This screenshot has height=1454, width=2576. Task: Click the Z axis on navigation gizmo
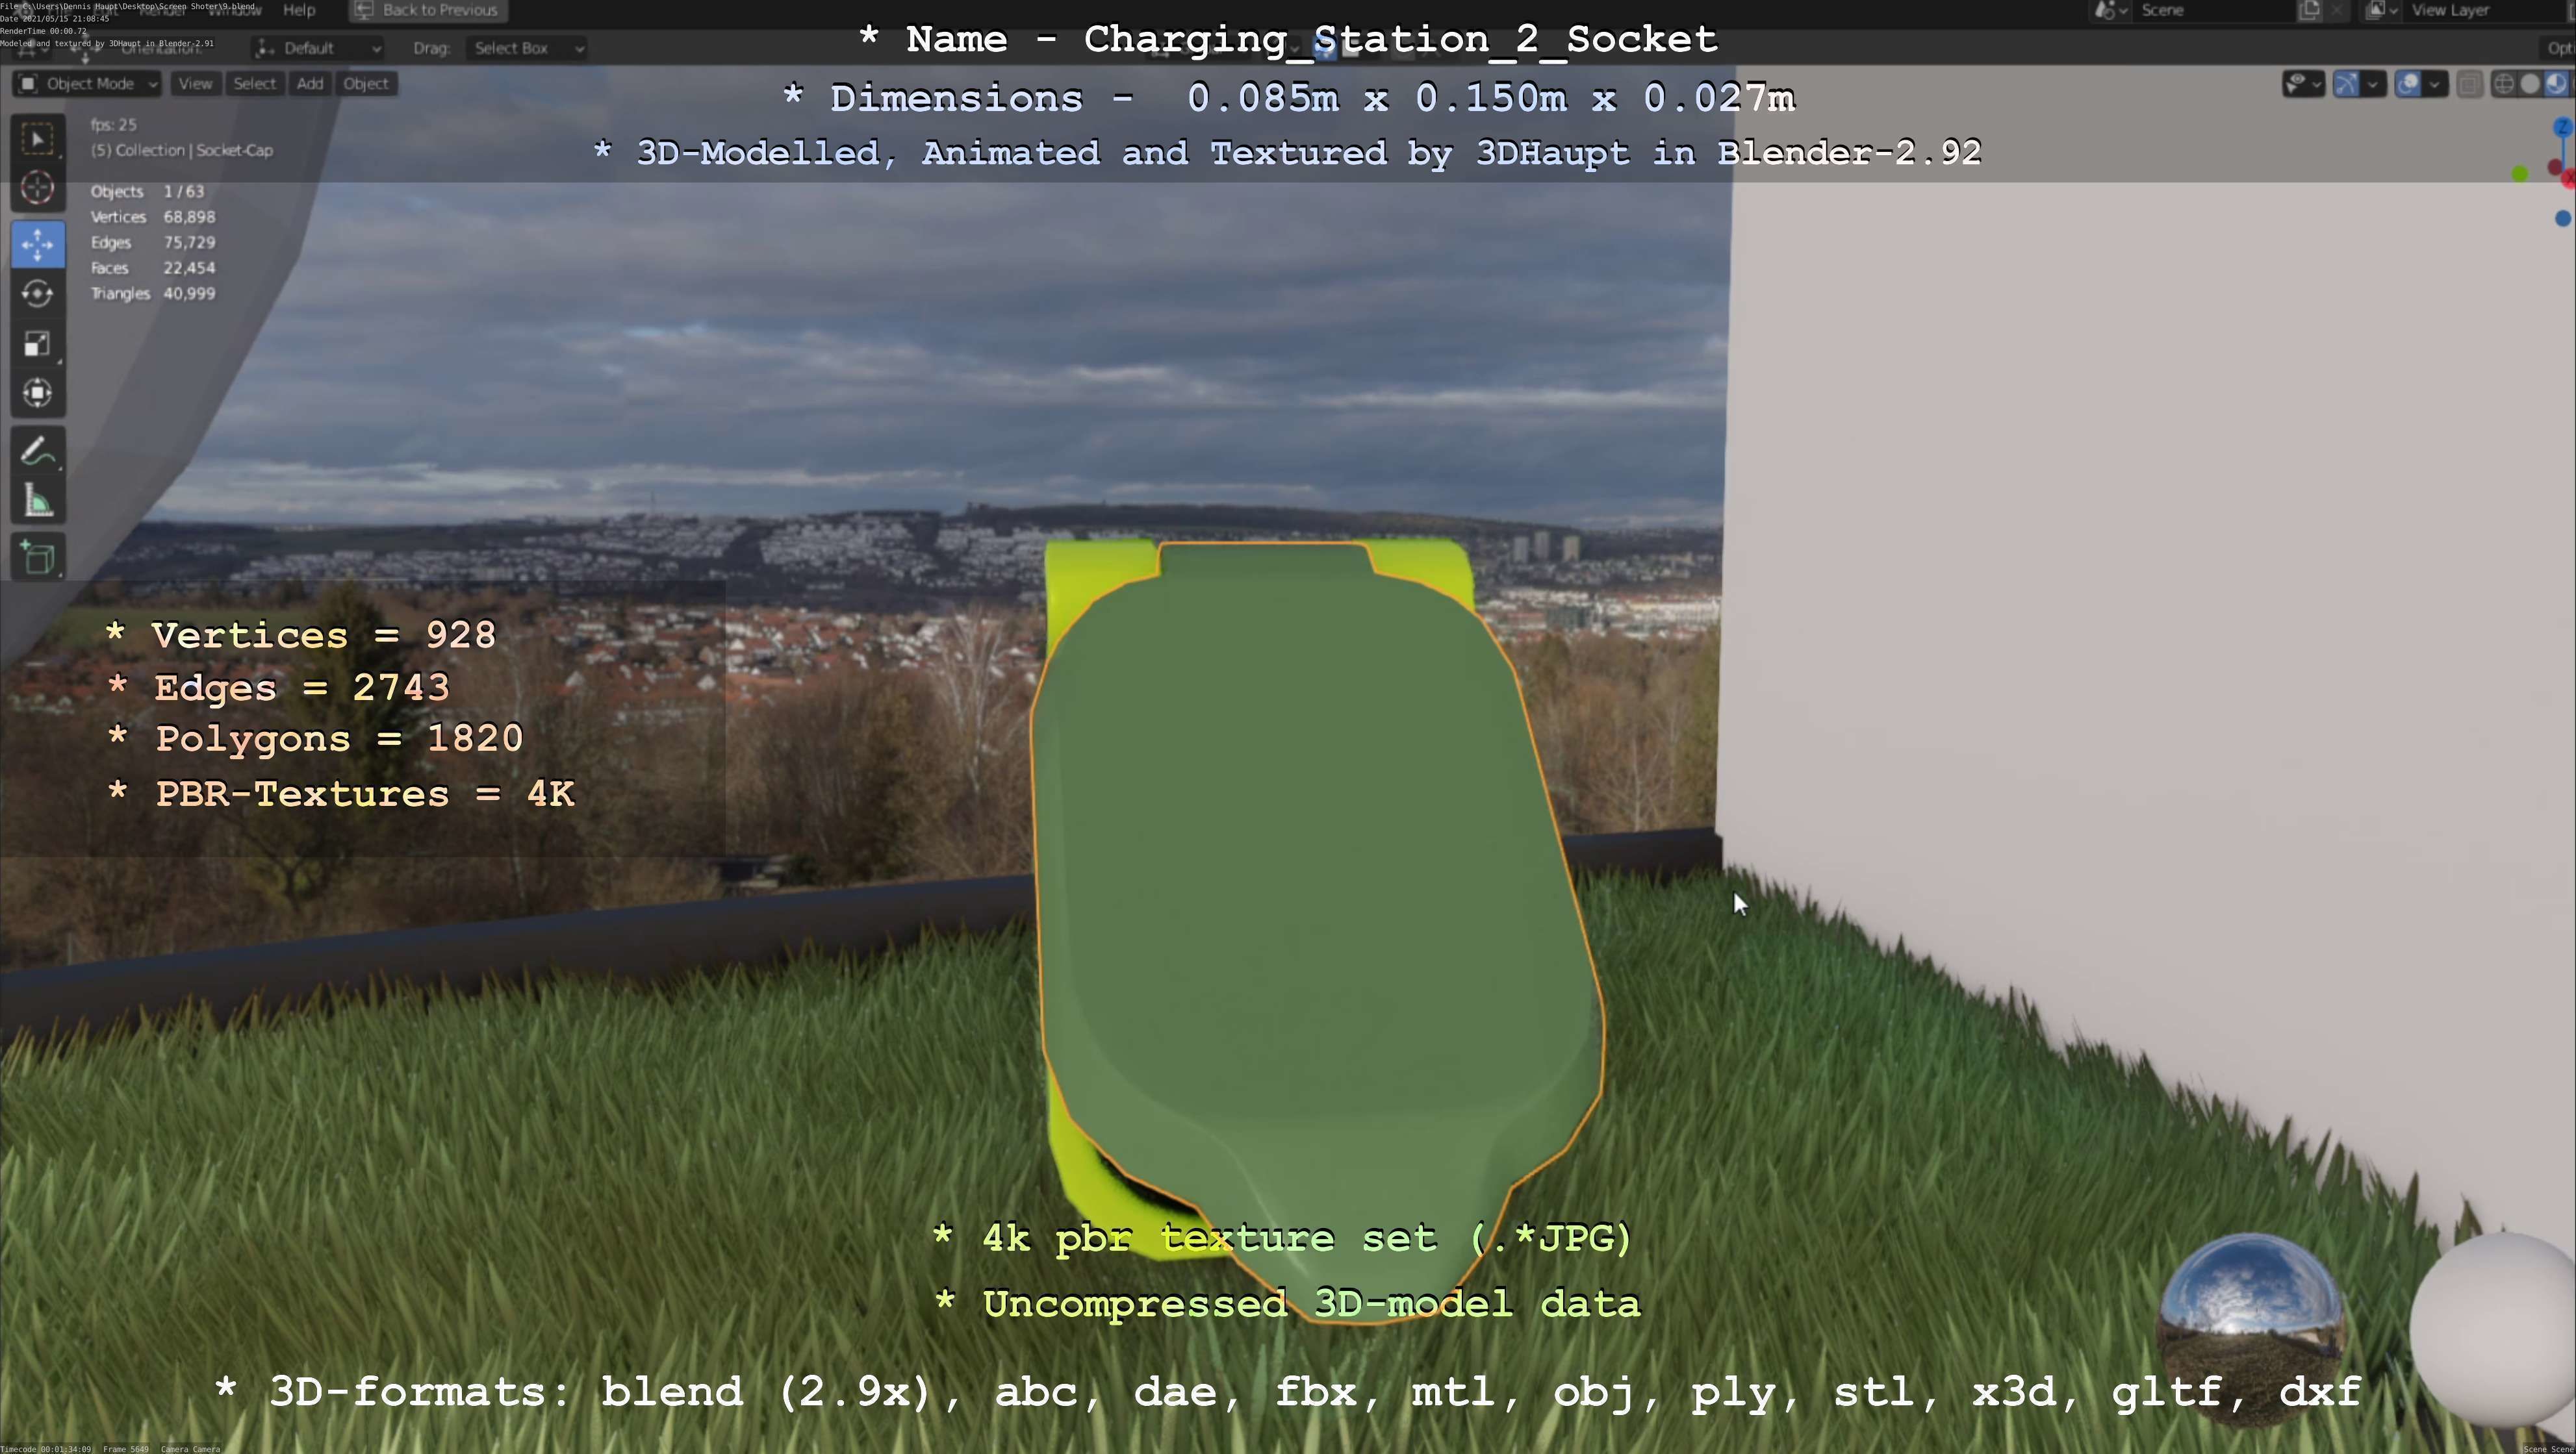pos(2562,127)
